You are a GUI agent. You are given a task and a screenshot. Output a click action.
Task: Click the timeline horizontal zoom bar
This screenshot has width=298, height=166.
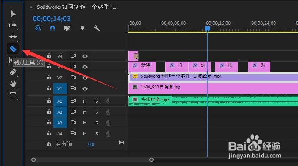pyautogui.click(x=93, y=160)
